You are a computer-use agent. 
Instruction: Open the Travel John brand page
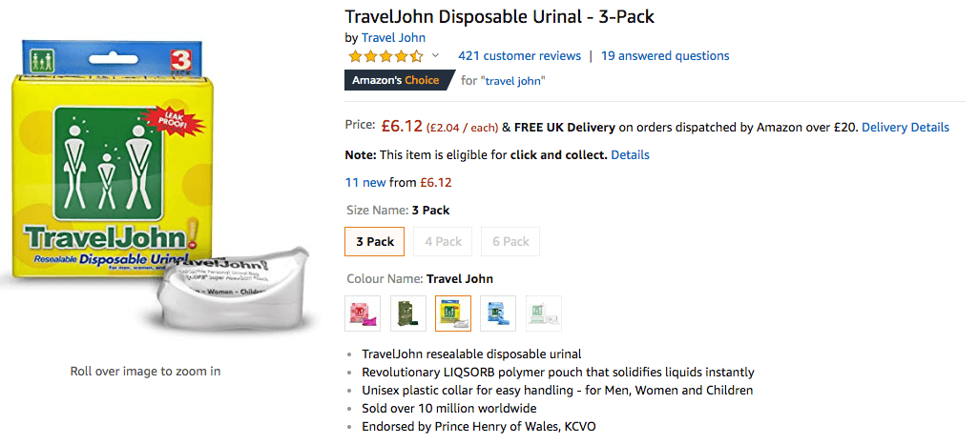[393, 38]
